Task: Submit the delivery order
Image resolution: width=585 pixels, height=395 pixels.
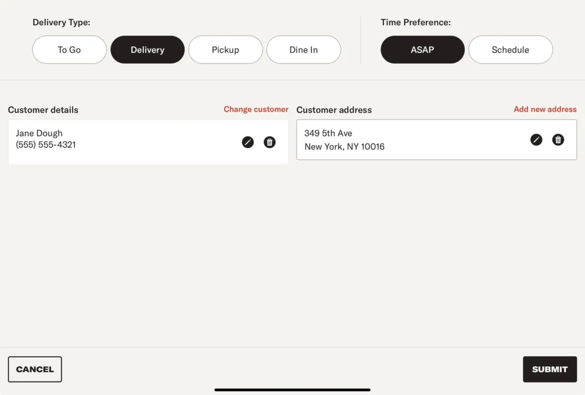Action: pyautogui.click(x=550, y=369)
